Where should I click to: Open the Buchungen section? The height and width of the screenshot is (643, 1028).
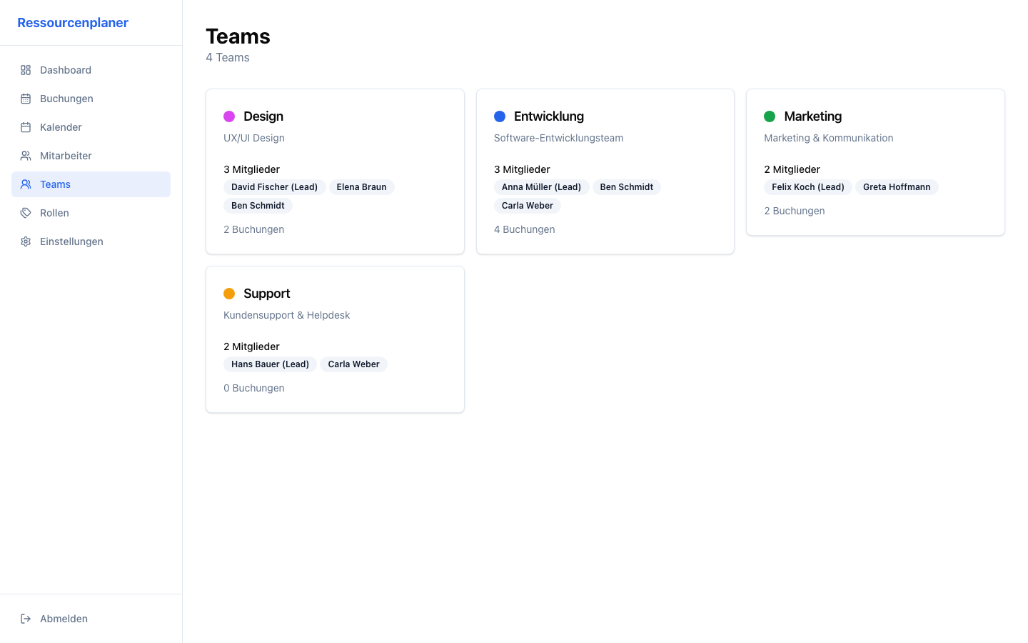coord(67,99)
